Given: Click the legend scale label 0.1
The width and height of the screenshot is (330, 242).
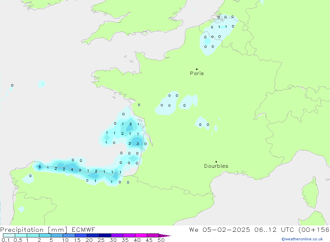Looking at the screenshot, I should pyautogui.click(x=5, y=240).
